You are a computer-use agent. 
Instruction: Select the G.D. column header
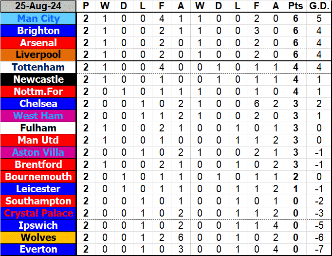click(318, 6)
